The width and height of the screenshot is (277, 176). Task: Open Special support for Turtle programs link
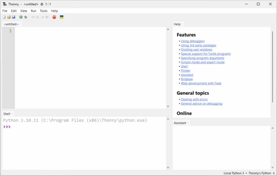pyautogui.click(x=206, y=54)
